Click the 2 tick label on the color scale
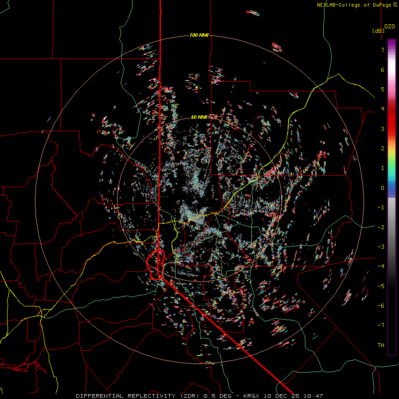399x399 pixels. [x=382, y=149]
